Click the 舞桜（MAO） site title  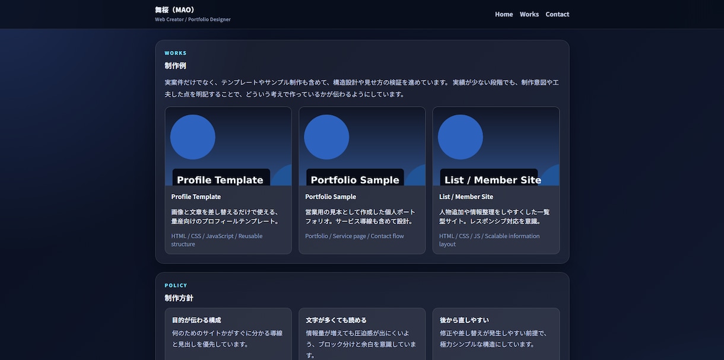pos(175,10)
